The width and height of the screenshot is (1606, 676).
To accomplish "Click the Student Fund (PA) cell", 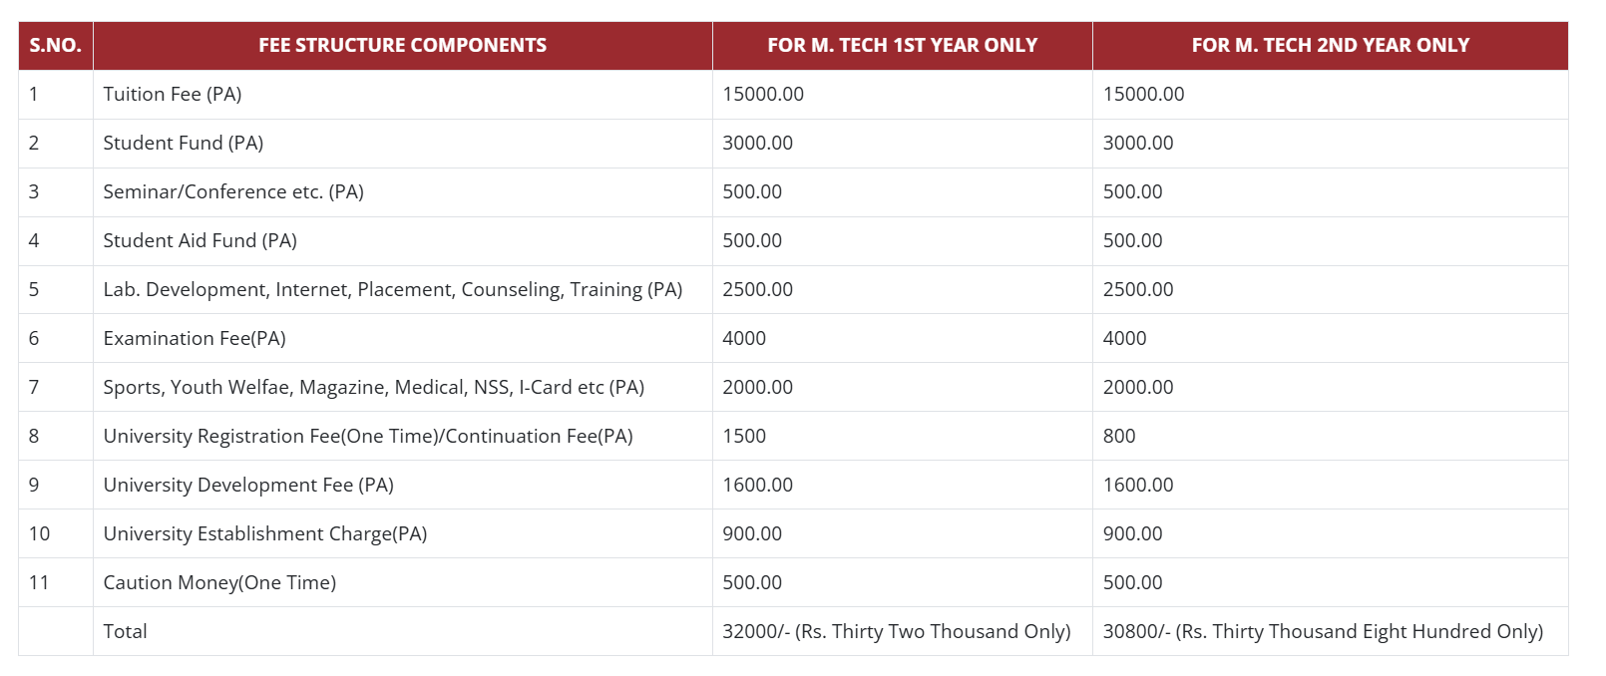I will pos(184,143).
